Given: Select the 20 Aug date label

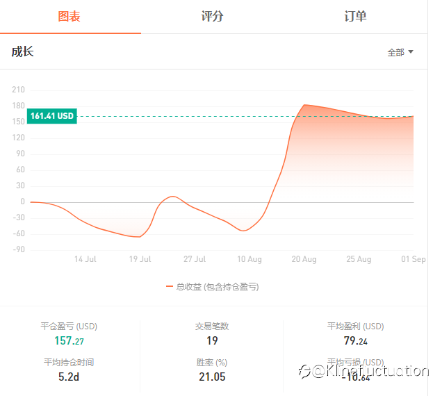Looking at the screenshot, I should [x=304, y=259].
